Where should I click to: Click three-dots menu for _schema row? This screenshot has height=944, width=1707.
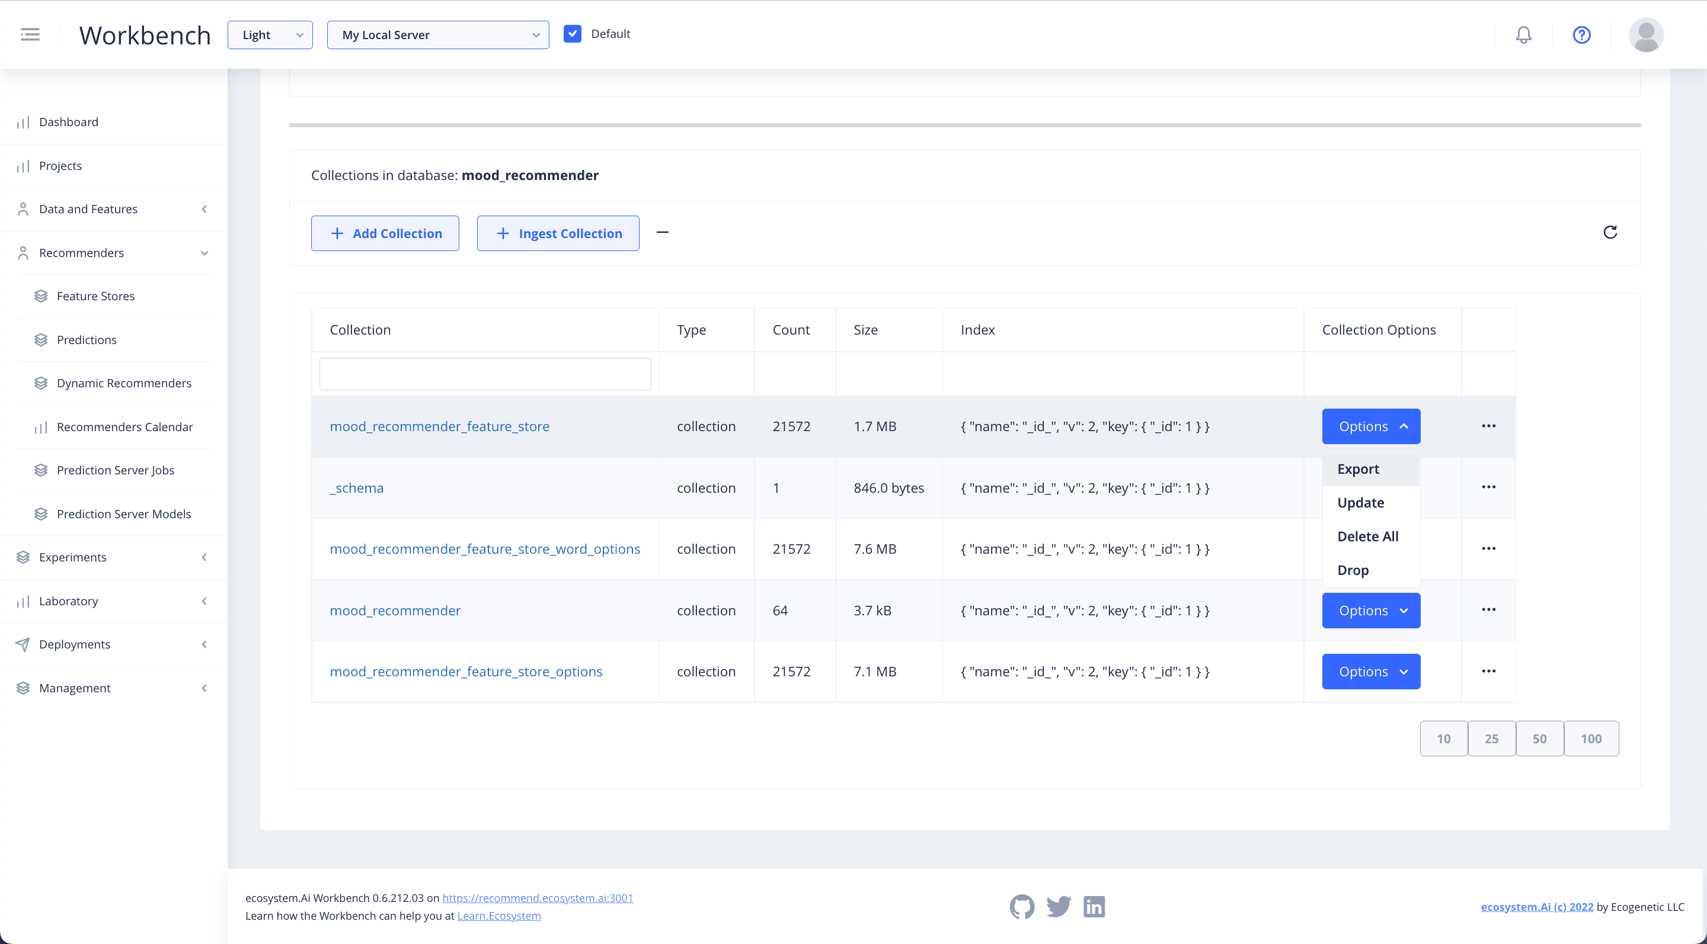point(1488,487)
